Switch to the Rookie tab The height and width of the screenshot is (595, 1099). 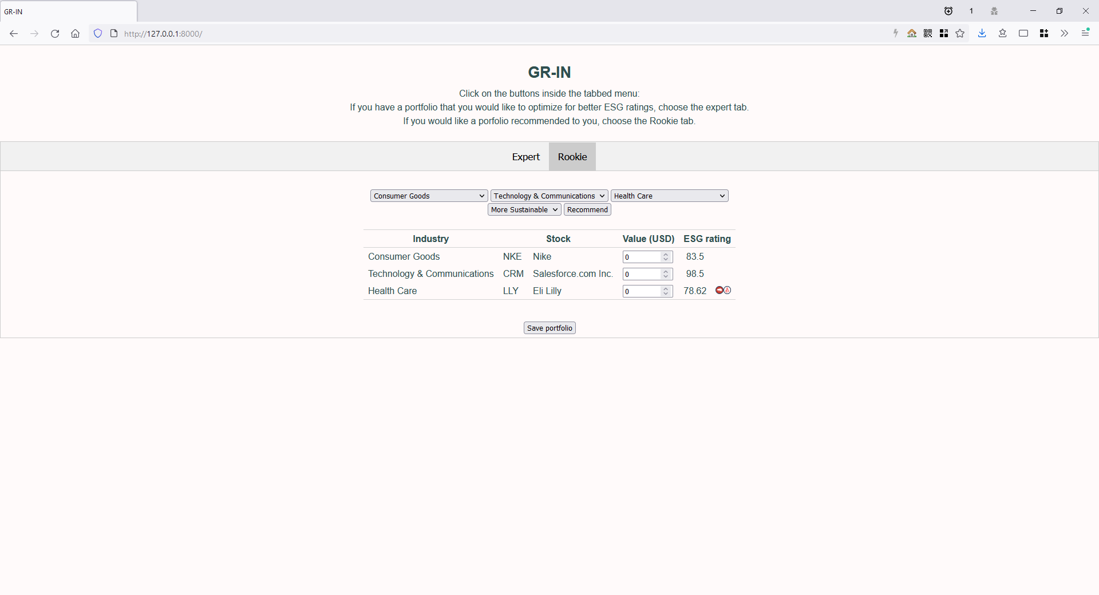coord(572,157)
